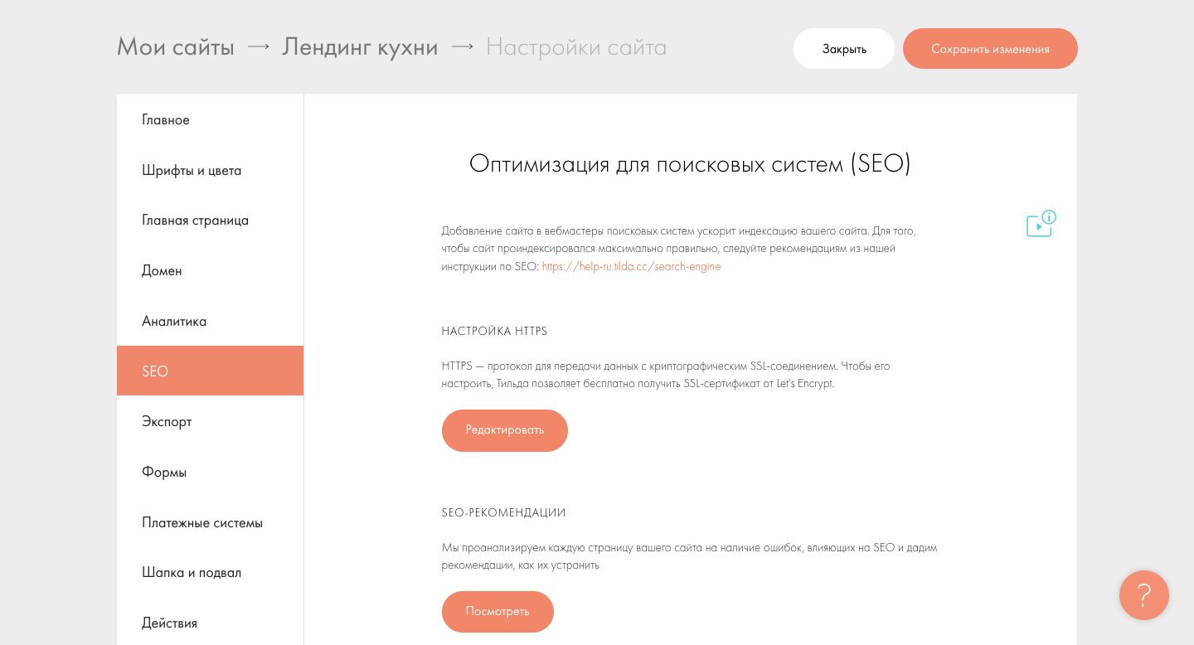1194x645 pixels.
Task: Open the Экспорт settings section
Action: click(x=167, y=422)
